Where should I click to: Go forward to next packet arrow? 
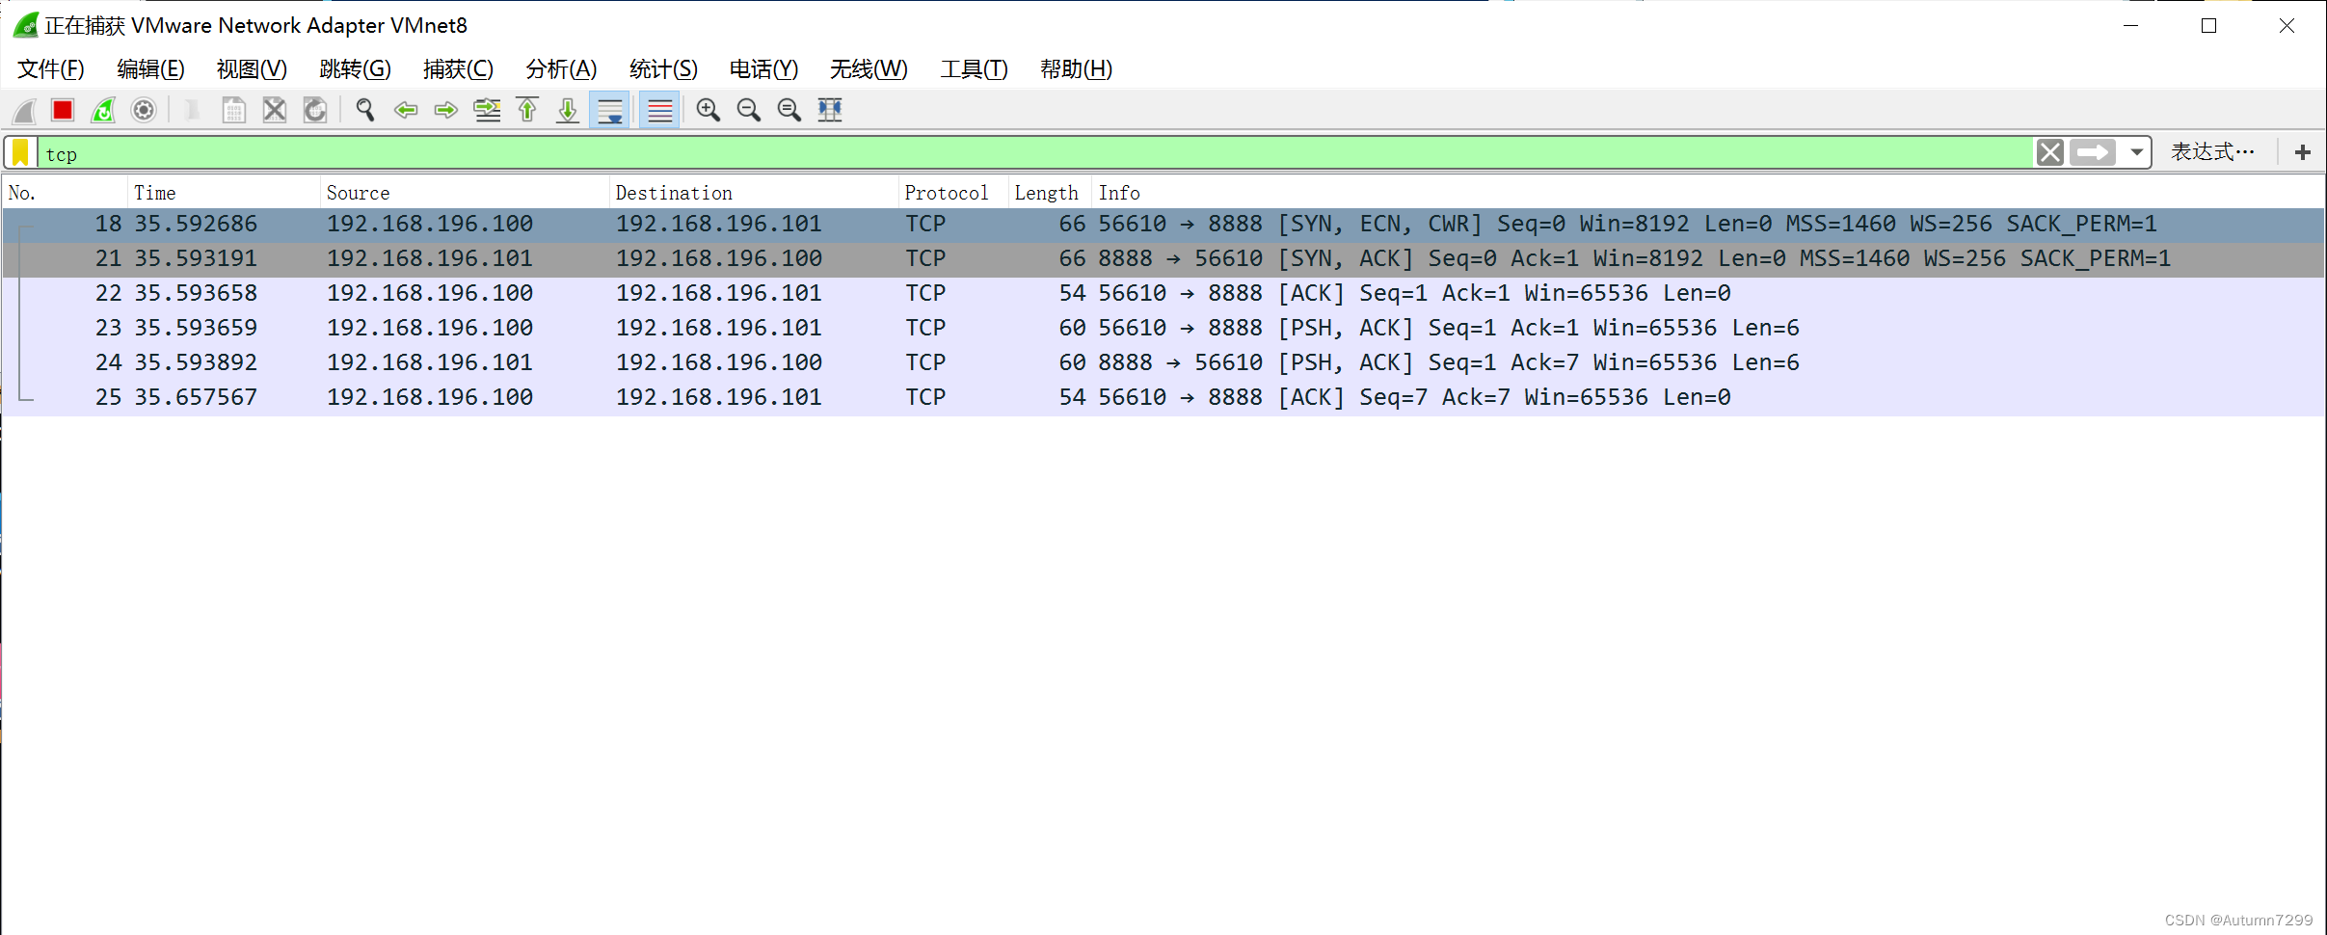pos(445,111)
